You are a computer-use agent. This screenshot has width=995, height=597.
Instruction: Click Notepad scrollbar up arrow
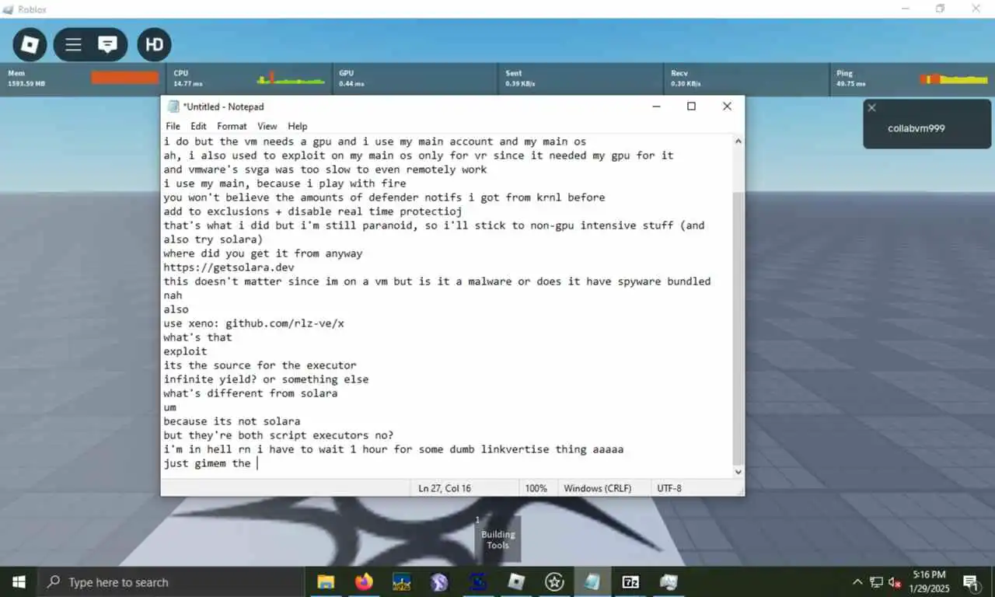[x=738, y=141]
